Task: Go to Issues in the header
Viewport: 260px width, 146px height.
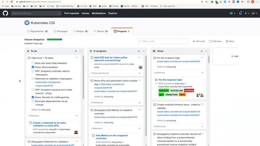Action: 86,13
